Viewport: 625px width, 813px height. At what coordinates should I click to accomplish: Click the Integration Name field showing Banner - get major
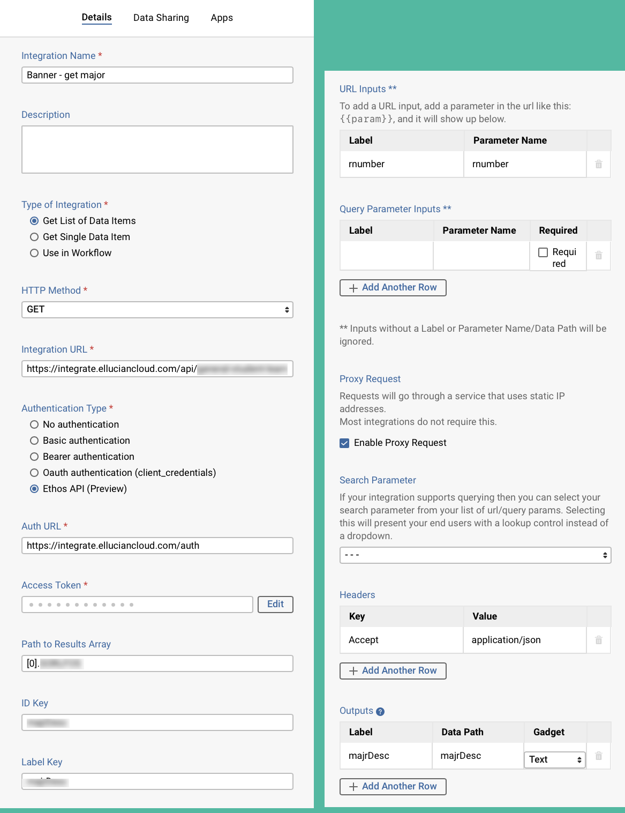157,75
